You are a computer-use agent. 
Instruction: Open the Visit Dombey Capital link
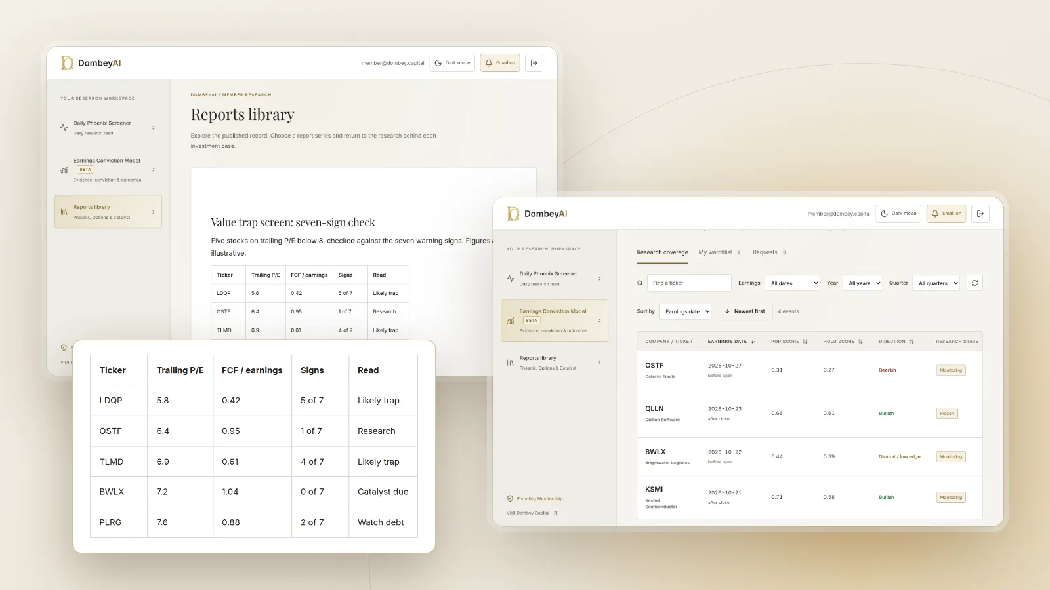coord(532,513)
